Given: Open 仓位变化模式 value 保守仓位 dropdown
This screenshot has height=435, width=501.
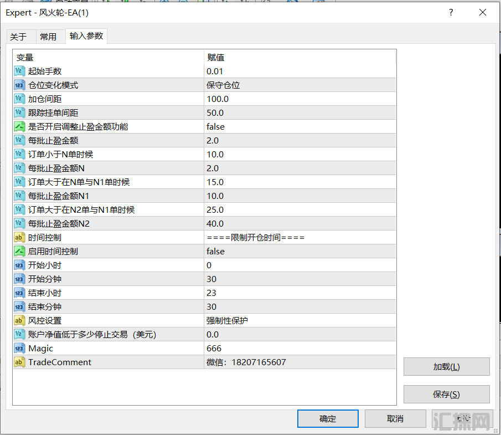Looking at the screenshot, I should tap(299, 85).
